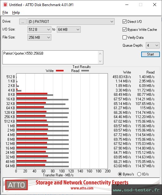Click the Write column header in results

click(x=127, y=72)
